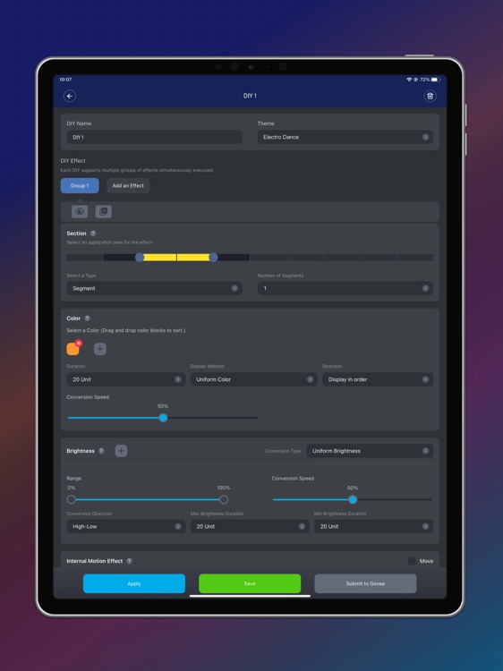Delete DIY 1 with trash icon

[430, 96]
